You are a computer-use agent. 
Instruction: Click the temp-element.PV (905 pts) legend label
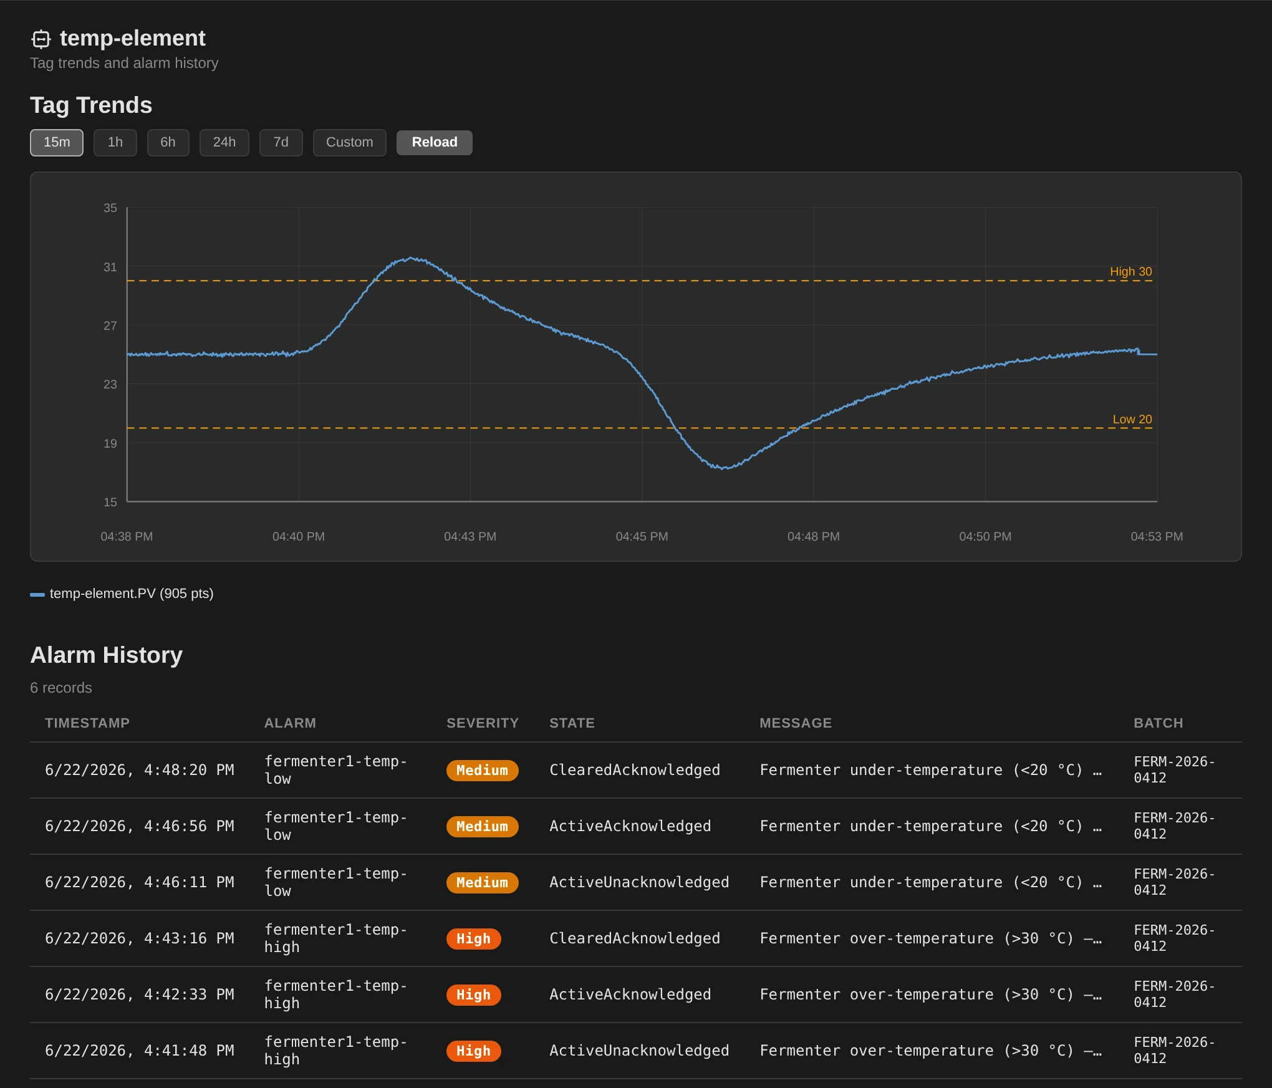(132, 594)
